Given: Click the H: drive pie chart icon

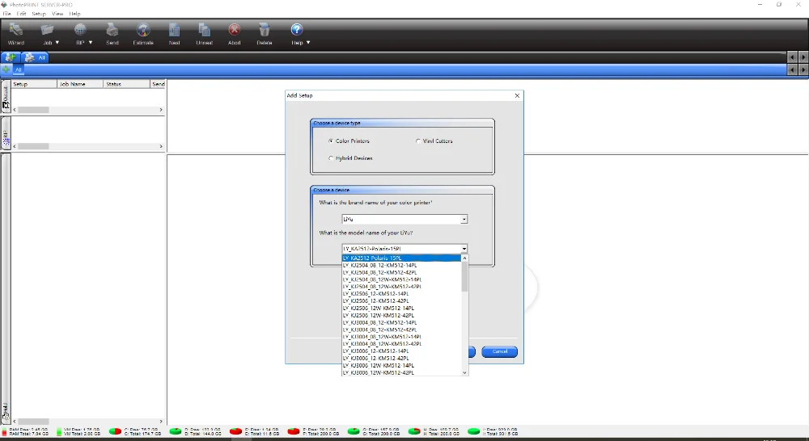Looking at the screenshot, I should tap(414, 431).
